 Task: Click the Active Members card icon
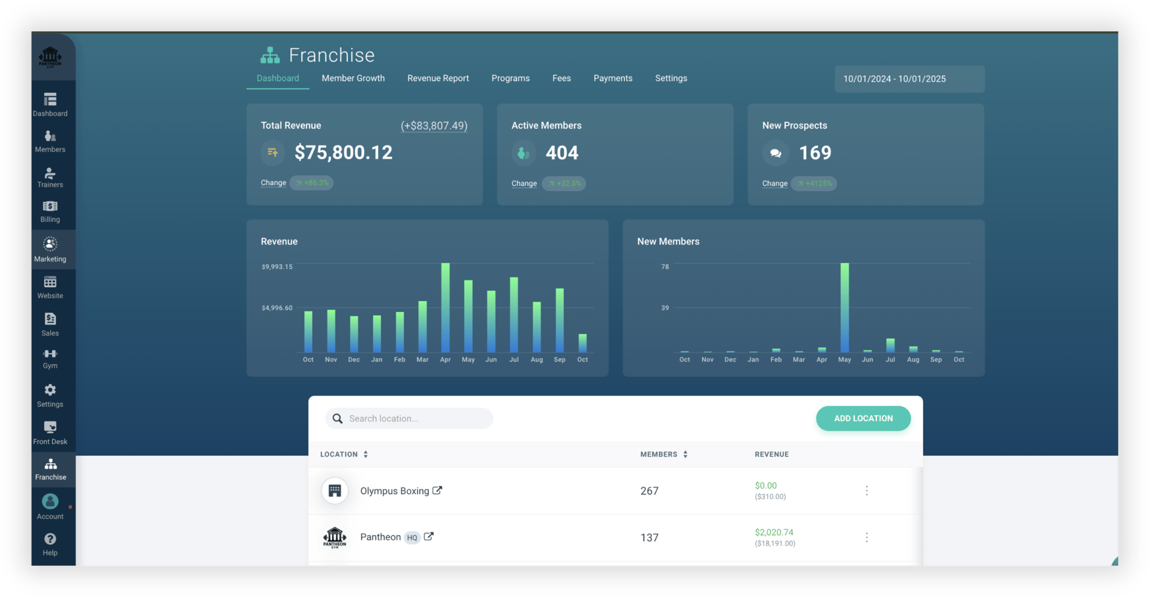523,153
